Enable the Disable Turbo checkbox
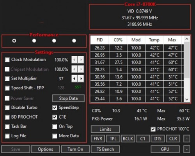 click(7, 108)
